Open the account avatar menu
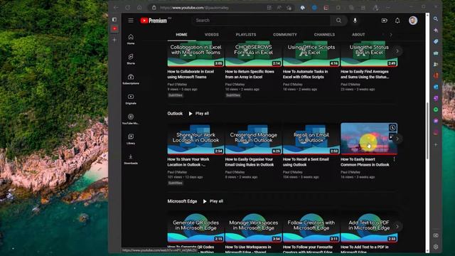 pyautogui.click(x=413, y=21)
